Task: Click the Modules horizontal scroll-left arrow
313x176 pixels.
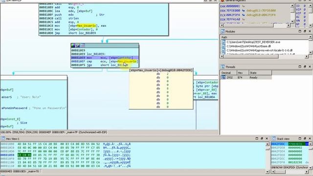Action: click(x=222, y=57)
